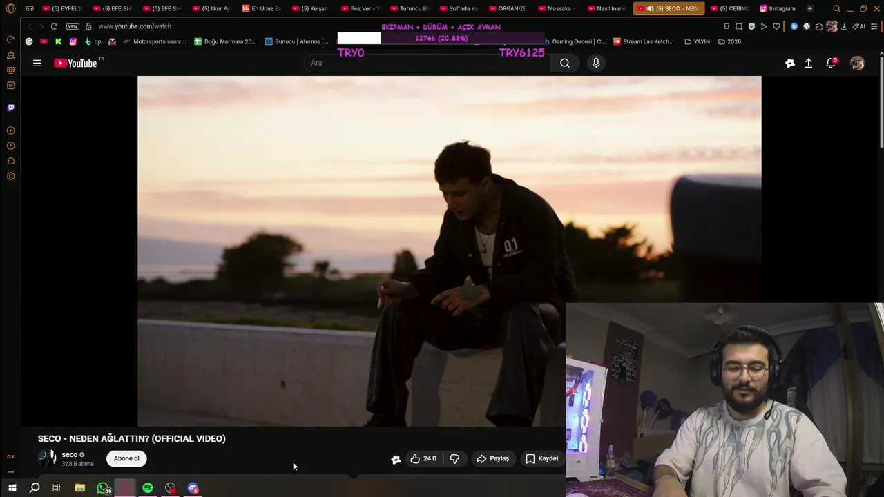
Task: Open the Opera AI assistant icon
Action: click(860, 26)
